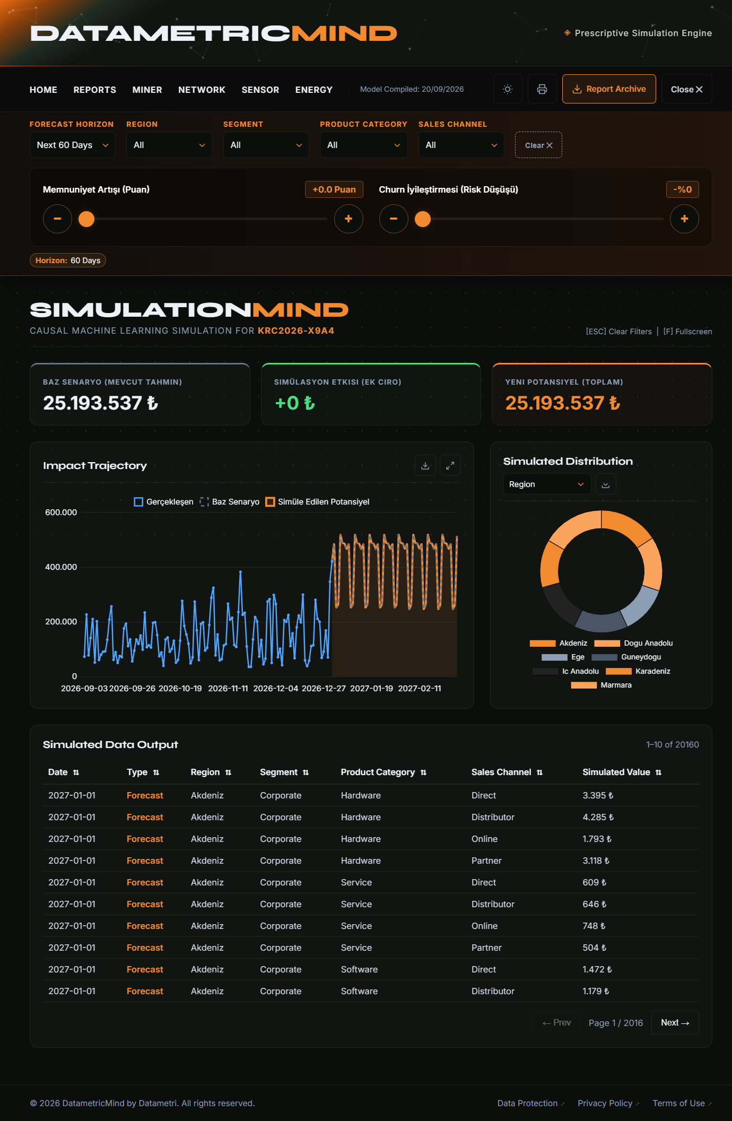
Task: Open the Miner menu item
Action: pos(147,90)
